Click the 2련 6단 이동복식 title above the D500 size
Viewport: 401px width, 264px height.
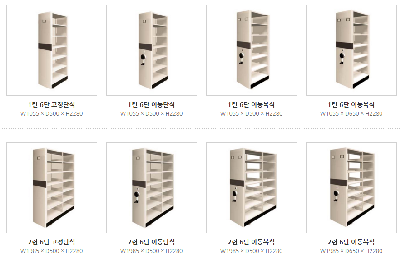point(252,242)
